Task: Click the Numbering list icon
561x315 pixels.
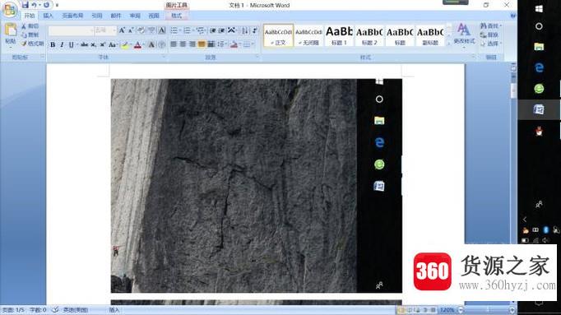Action: click(x=187, y=30)
